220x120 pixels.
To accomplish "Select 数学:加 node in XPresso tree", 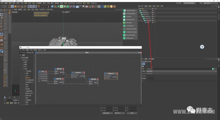I will point(28,78).
